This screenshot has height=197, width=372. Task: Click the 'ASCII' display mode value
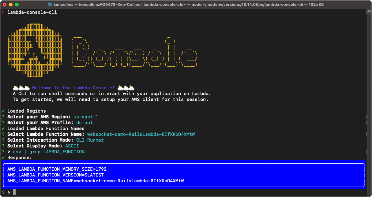coord(72,146)
